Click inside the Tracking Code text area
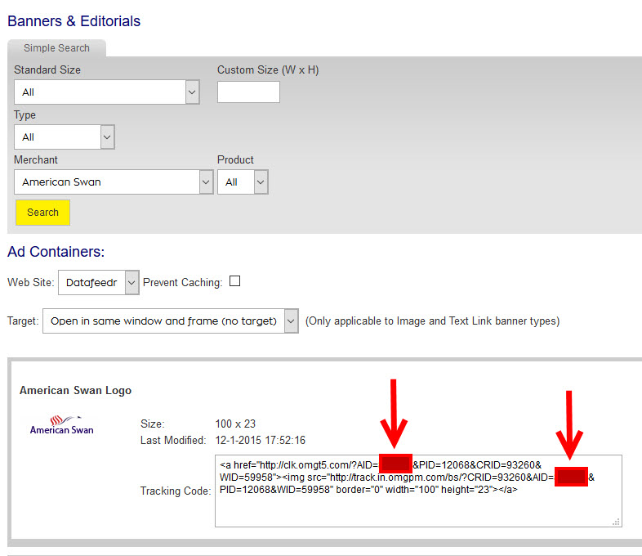Viewport: 642px width, 556px height. (x=418, y=491)
